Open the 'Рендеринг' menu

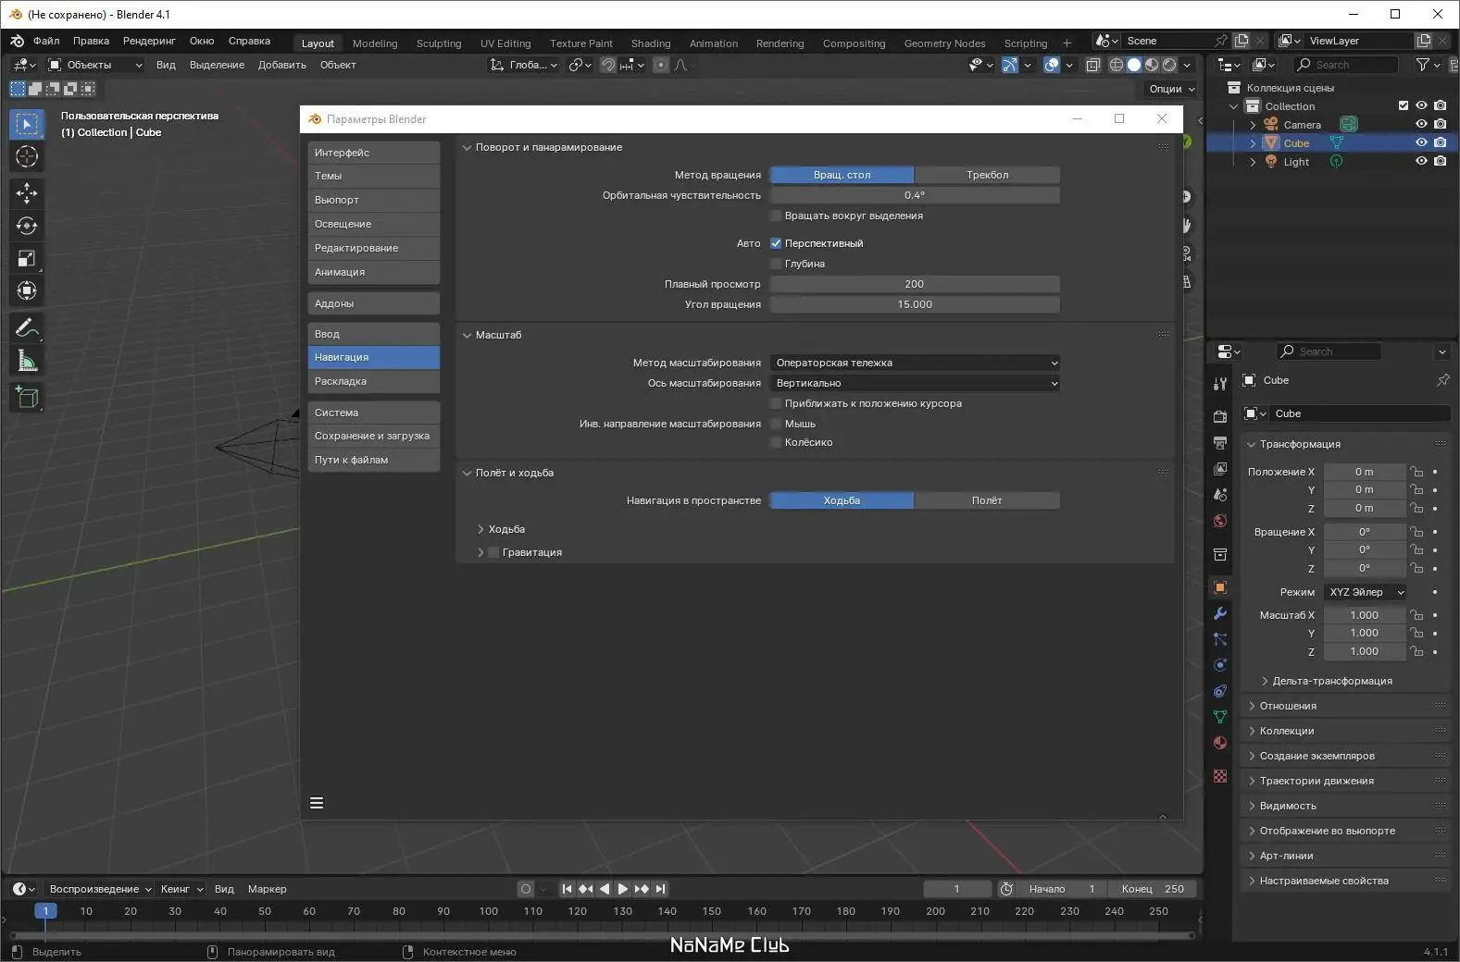pyautogui.click(x=149, y=41)
